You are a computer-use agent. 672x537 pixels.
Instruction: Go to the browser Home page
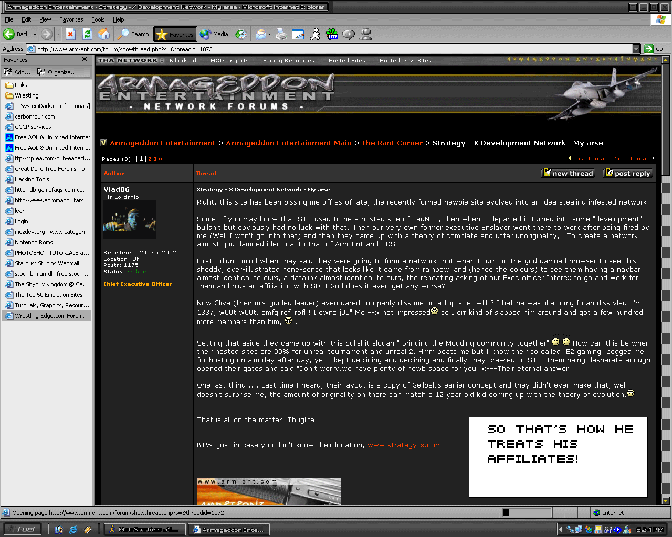104,34
